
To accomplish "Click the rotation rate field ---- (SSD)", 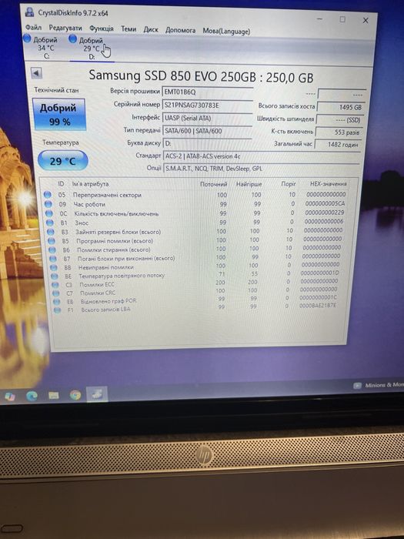I will (340, 120).
